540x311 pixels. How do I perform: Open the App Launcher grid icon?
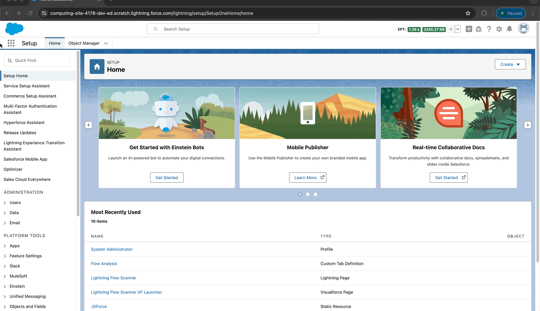click(x=11, y=43)
